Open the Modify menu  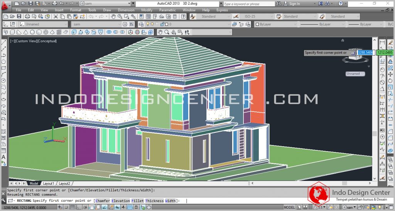click(147, 10)
